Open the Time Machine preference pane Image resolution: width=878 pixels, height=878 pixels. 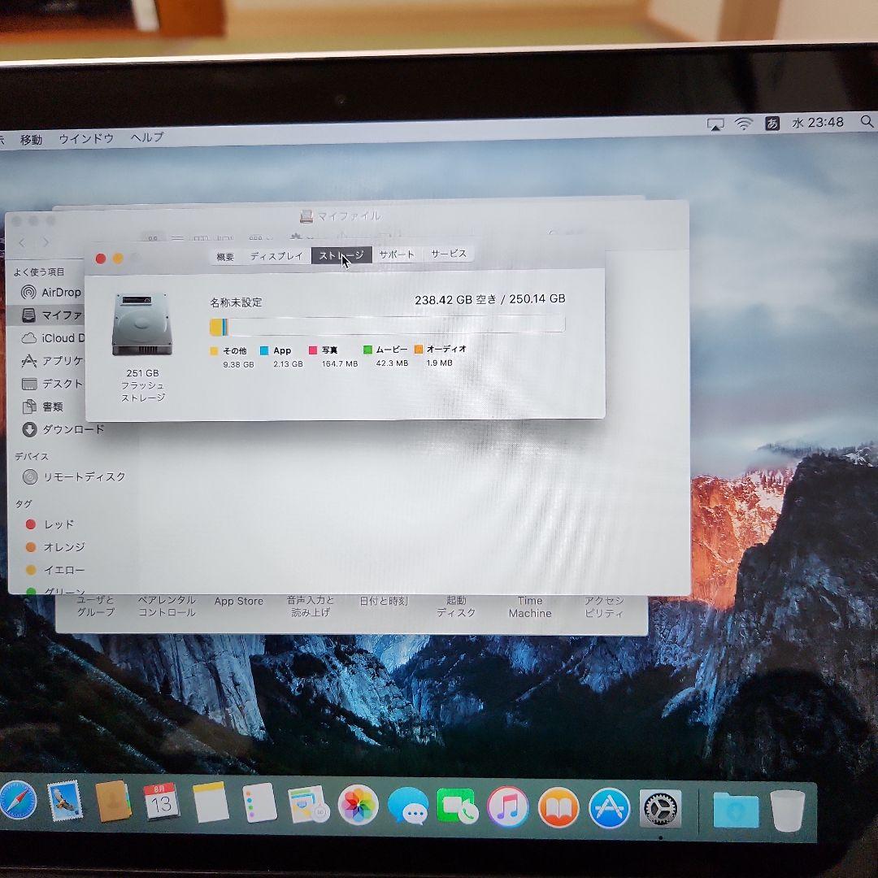coord(529,607)
